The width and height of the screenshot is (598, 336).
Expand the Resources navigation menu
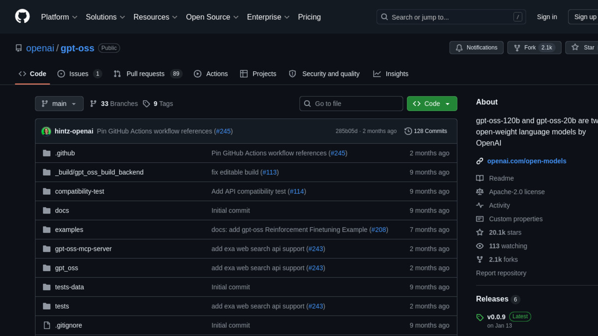pyautogui.click(x=155, y=17)
